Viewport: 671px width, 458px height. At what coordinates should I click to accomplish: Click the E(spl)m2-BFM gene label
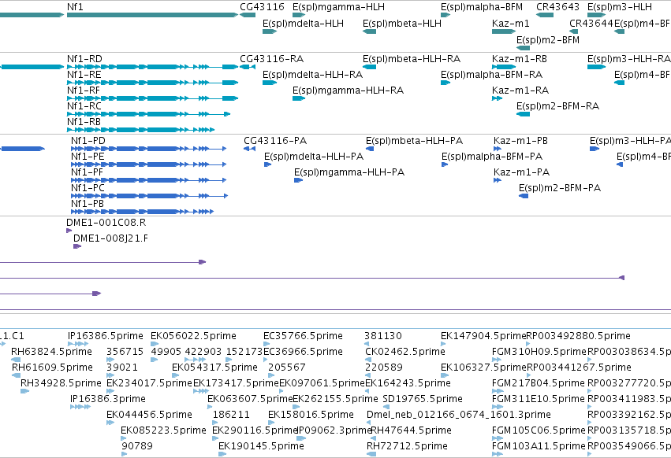(548, 40)
